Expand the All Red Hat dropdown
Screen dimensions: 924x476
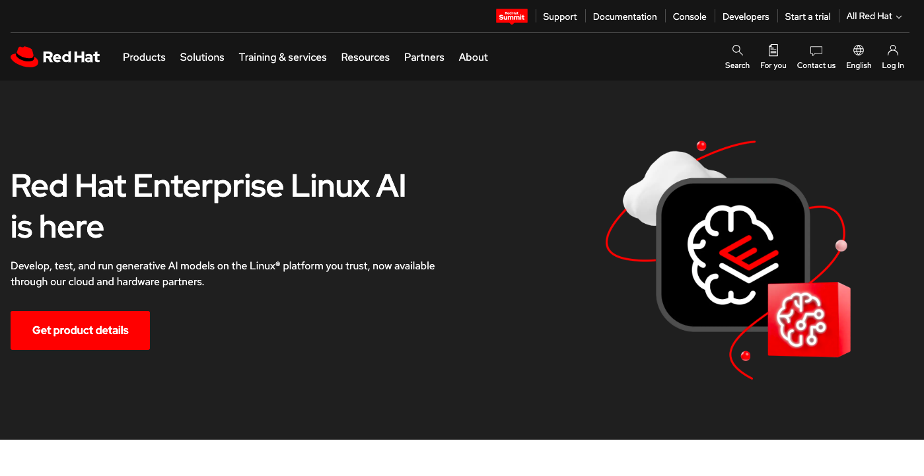873,16
